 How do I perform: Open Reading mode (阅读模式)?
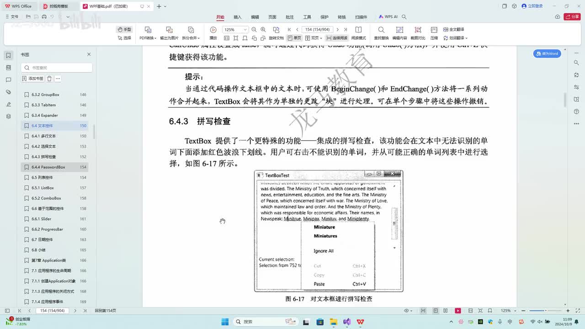(358, 33)
